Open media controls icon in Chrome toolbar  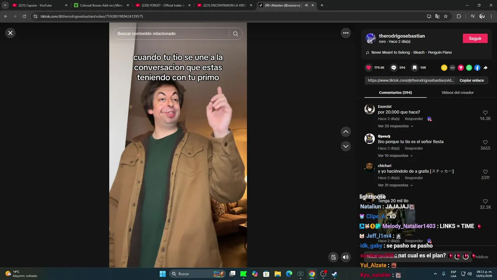pyautogui.click(x=473, y=16)
